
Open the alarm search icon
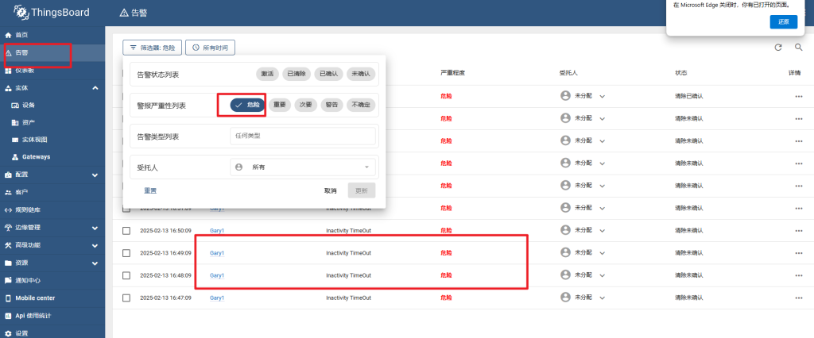(x=799, y=48)
